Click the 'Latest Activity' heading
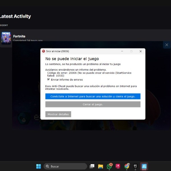This screenshot has height=171, width=171. [15, 16]
